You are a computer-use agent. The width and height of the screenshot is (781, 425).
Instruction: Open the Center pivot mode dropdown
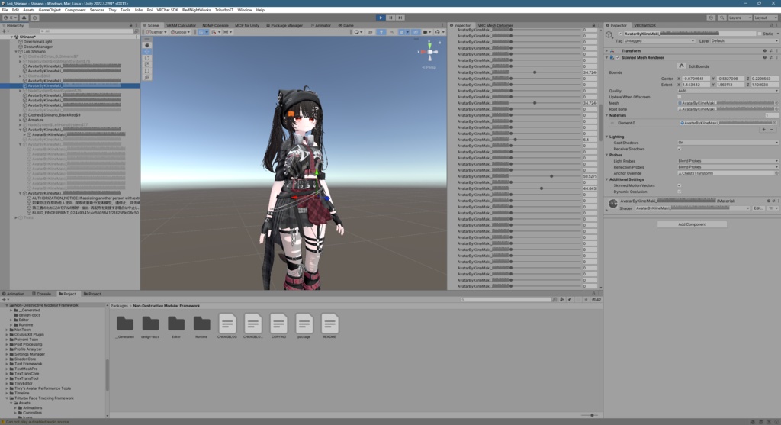click(x=157, y=32)
